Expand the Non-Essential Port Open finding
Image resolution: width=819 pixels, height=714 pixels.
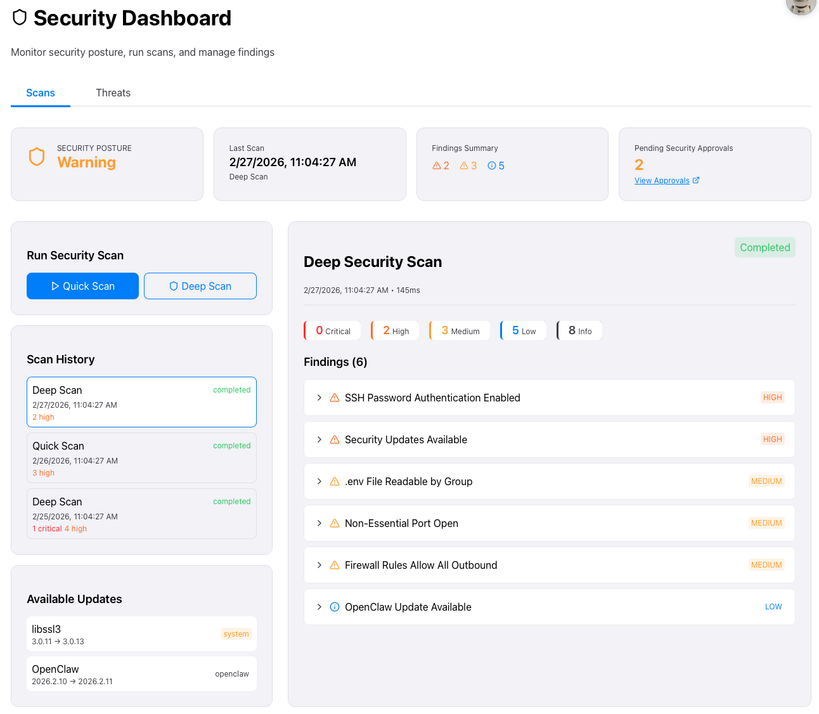[x=319, y=523]
